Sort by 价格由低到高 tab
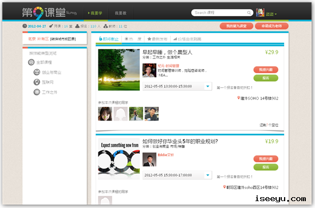 [x=187, y=39]
